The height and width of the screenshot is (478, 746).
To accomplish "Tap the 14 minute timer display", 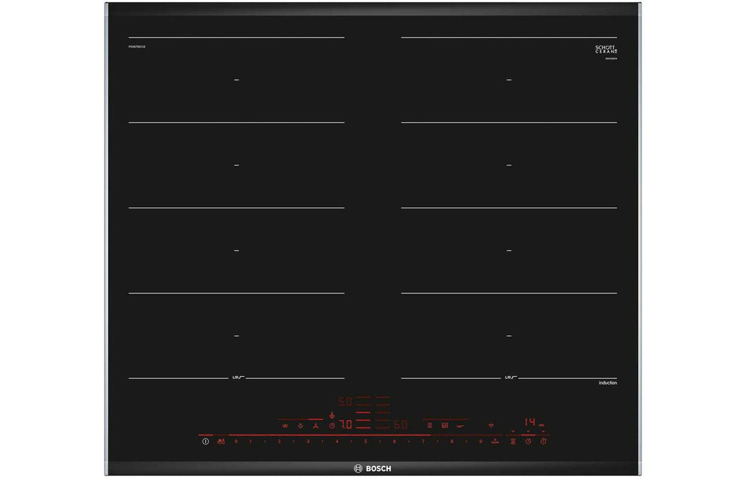I will pyautogui.click(x=530, y=422).
